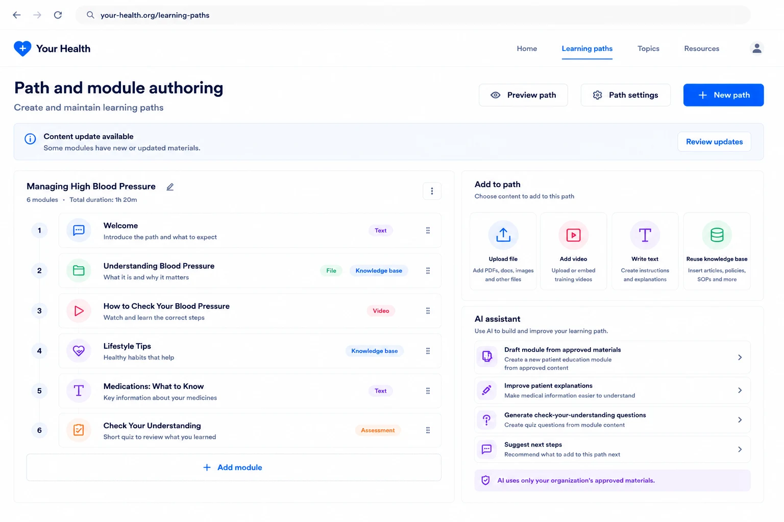Expand Draft module from approved materials chevron

point(740,358)
